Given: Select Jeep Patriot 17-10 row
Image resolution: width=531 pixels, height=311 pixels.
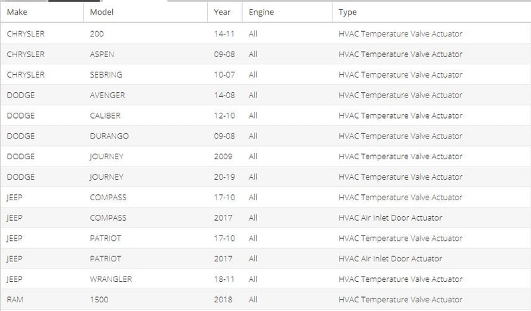Looking at the screenshot, I should coord(265,238).
